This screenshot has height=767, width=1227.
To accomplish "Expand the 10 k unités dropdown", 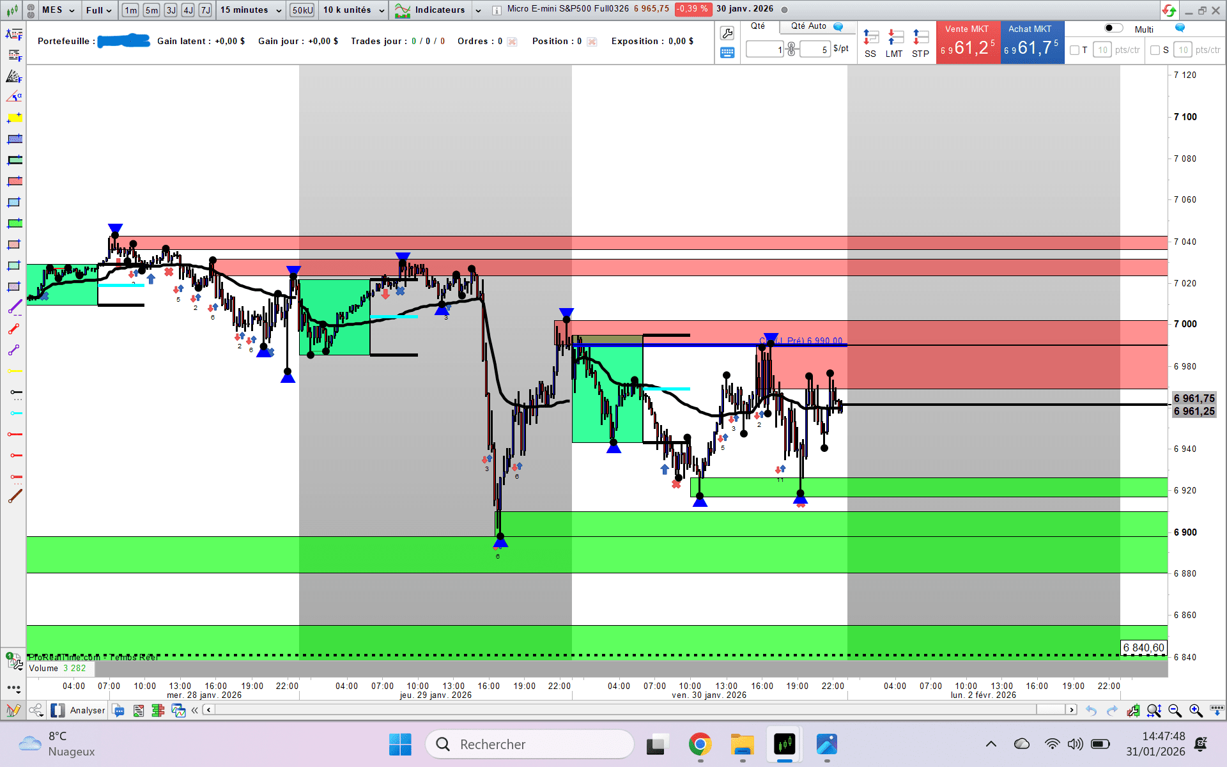I will coord(353,10).
